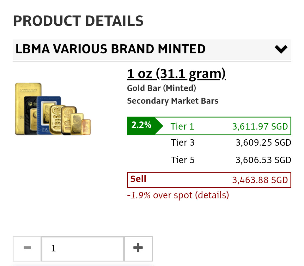Open the 1 oz (31.1 gram) product link

[x=176, y=74]
